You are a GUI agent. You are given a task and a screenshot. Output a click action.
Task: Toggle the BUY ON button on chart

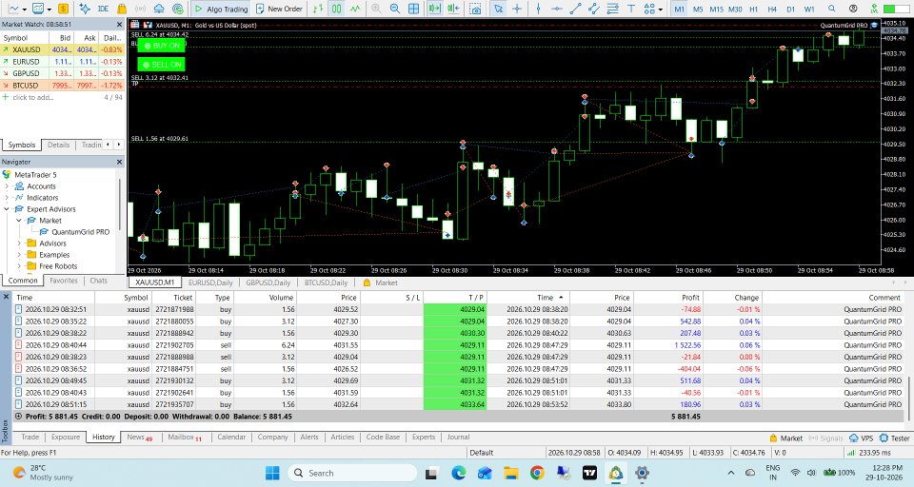pyautogui.click(x=162, y=46)
